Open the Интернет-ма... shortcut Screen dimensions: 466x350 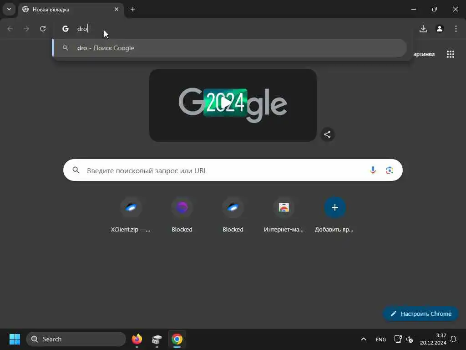pyautogui.click(x=284, y=216)
